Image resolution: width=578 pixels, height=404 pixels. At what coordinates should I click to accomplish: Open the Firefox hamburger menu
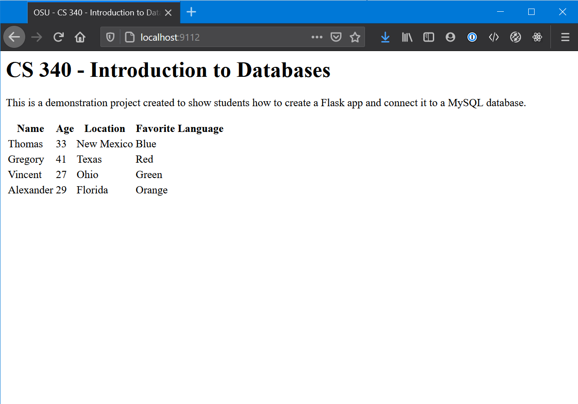(565, 37)
